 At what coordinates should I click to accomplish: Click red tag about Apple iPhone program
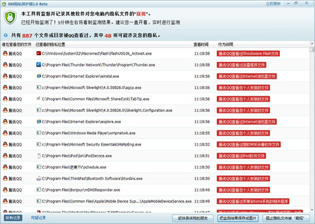(x=253, y=201)
